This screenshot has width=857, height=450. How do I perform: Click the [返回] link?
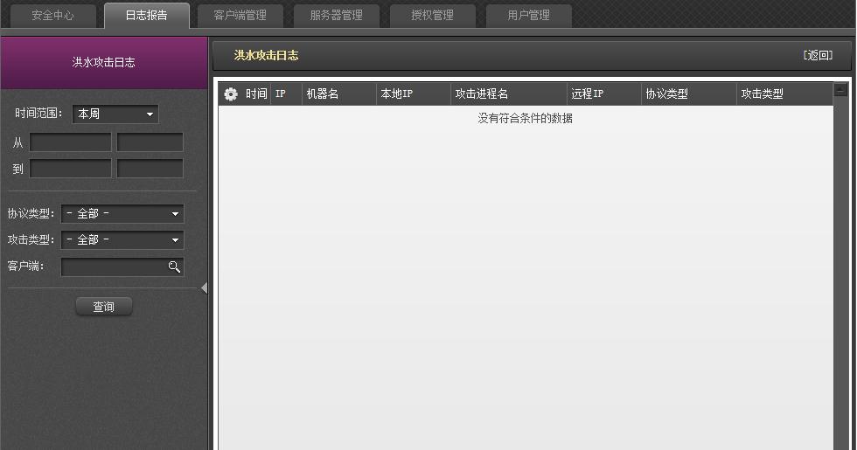click(x=818, y=55)
